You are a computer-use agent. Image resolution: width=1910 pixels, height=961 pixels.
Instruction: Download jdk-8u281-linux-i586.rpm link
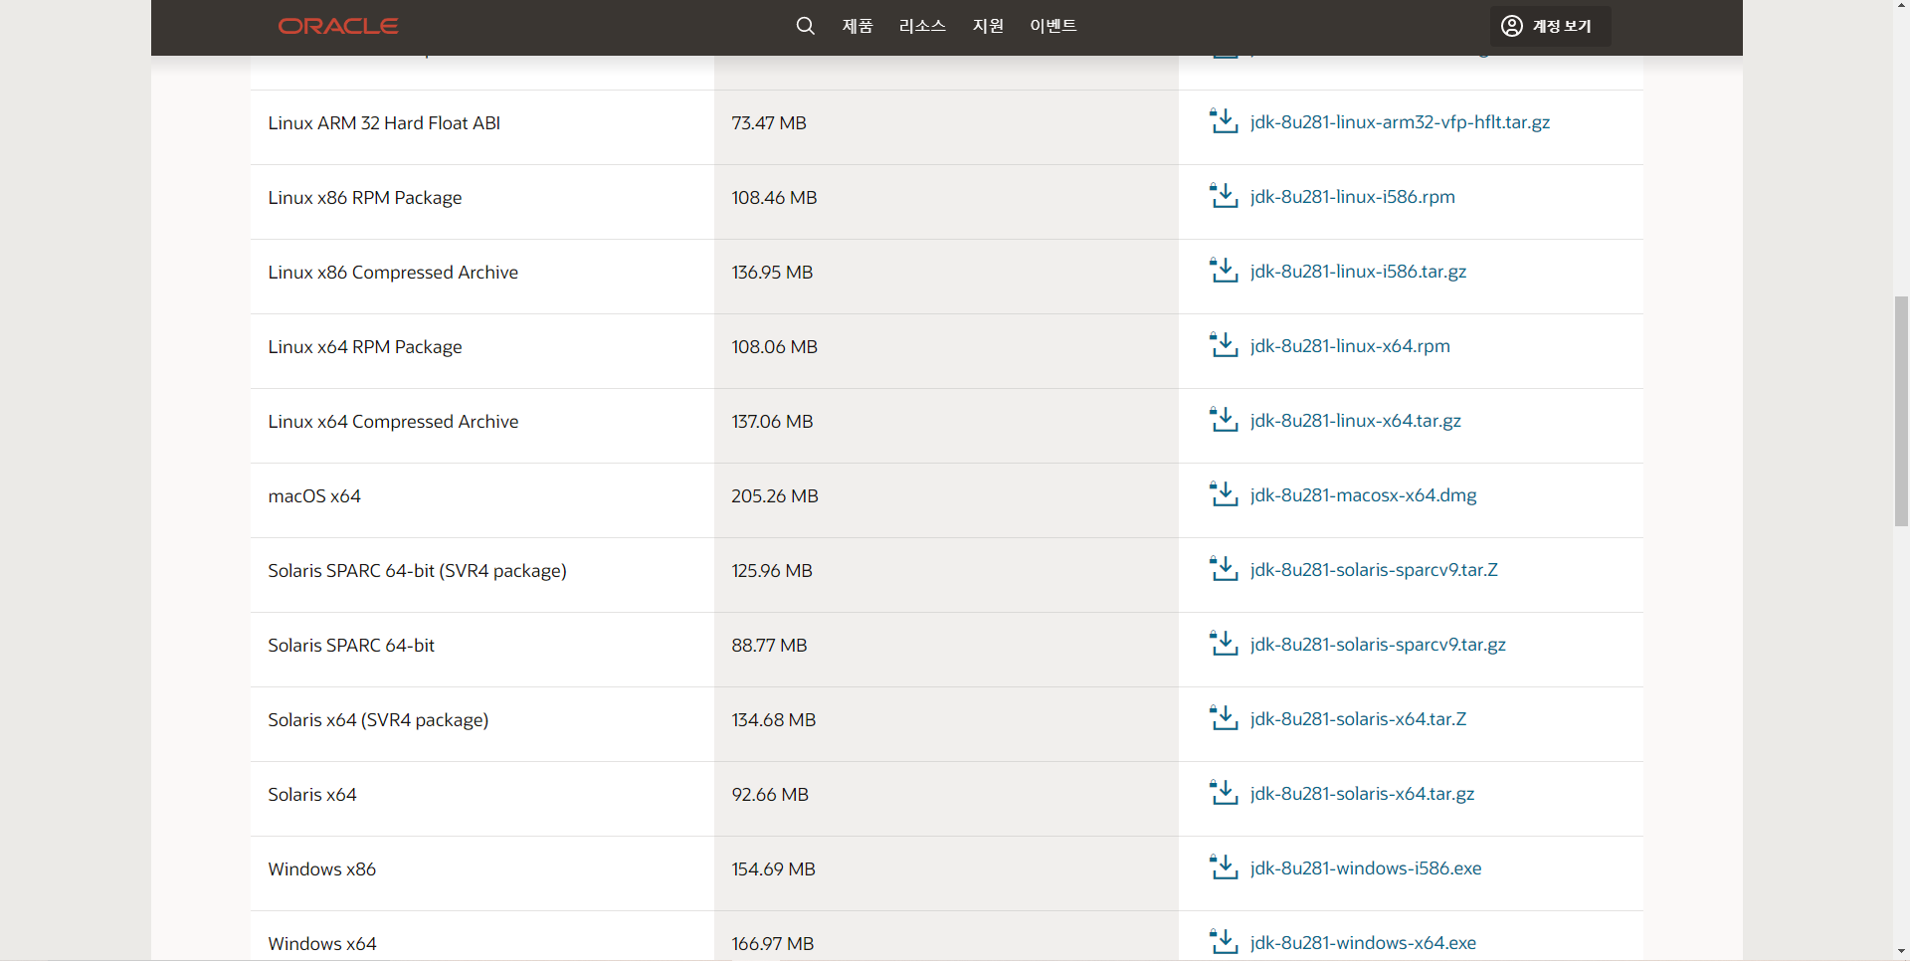[x=1353, y=197]
